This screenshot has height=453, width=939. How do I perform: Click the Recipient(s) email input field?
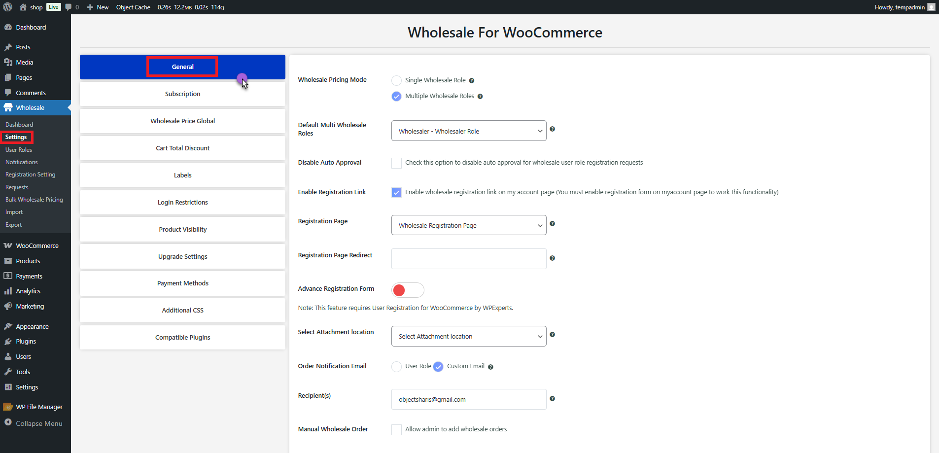point(468,399)
